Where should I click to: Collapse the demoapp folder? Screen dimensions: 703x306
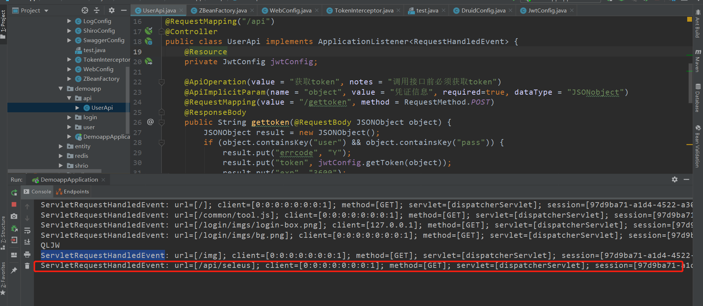(x=61, y=88)
